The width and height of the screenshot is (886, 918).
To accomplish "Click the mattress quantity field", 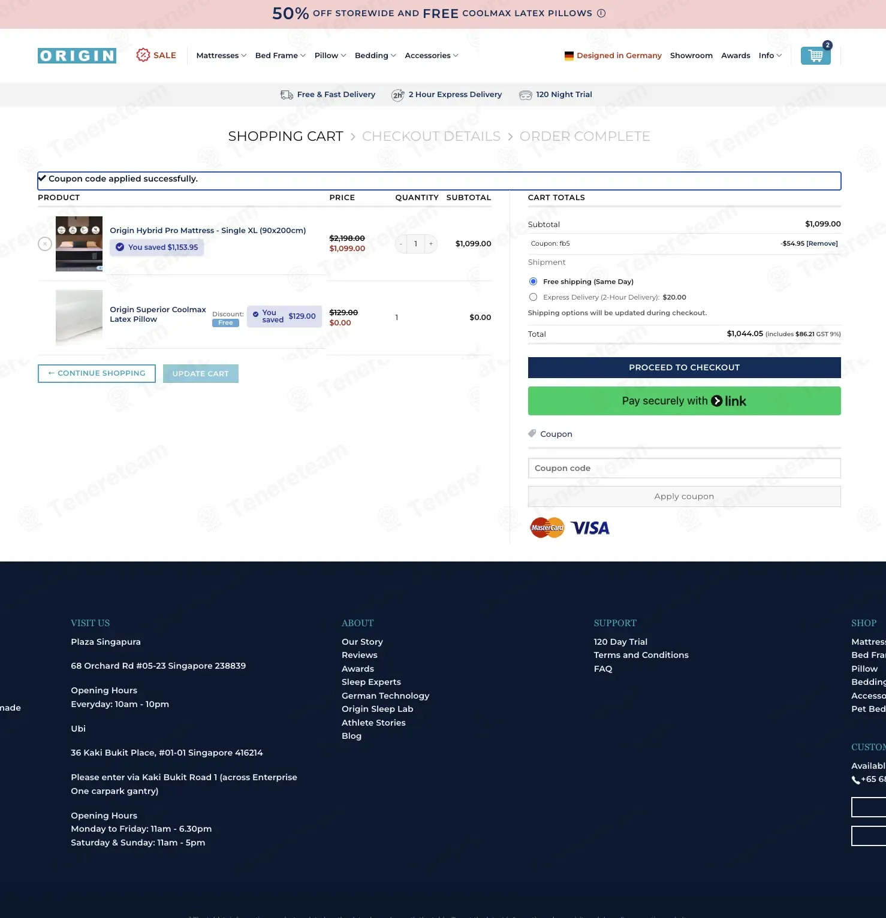I will (415, 244).
